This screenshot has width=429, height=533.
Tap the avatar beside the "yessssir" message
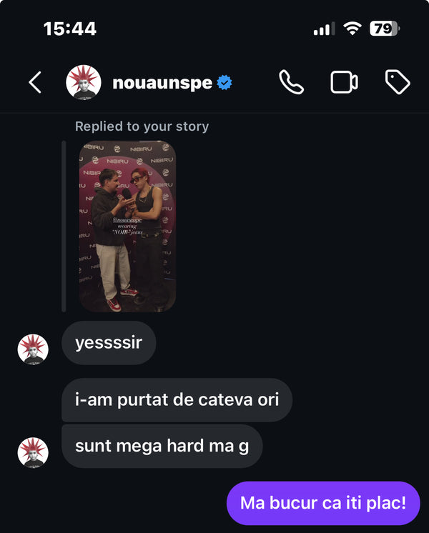tap(33, 349)
